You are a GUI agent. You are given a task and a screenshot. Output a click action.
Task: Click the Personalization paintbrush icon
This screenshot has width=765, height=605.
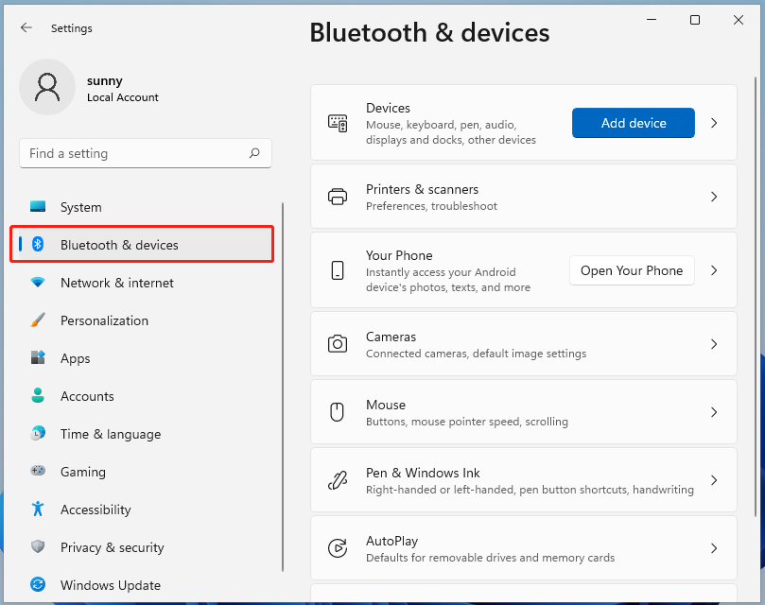38,320
